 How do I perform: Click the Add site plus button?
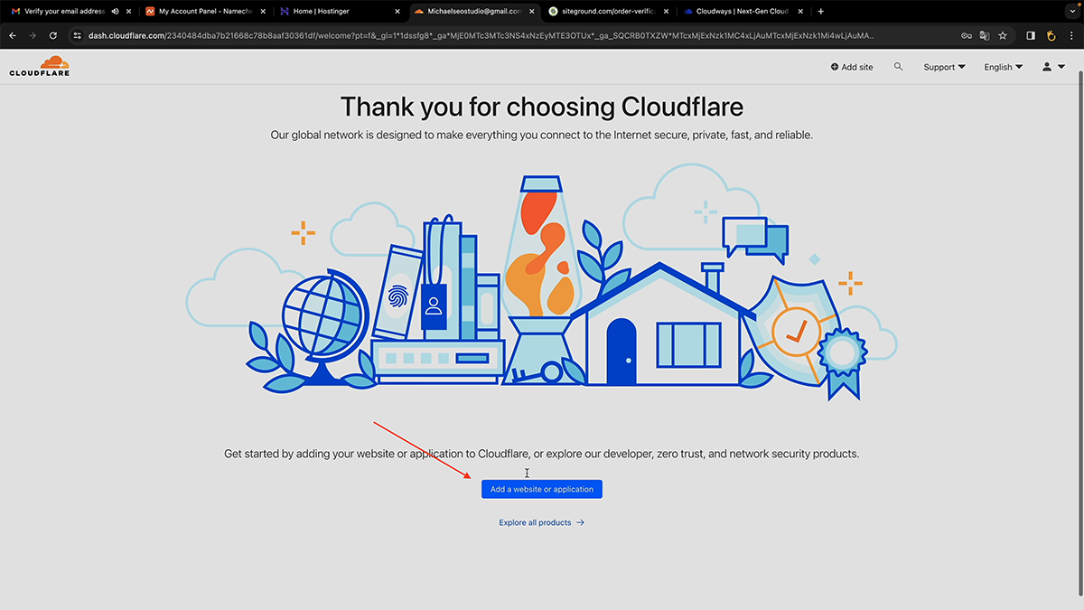click(852, 67)
